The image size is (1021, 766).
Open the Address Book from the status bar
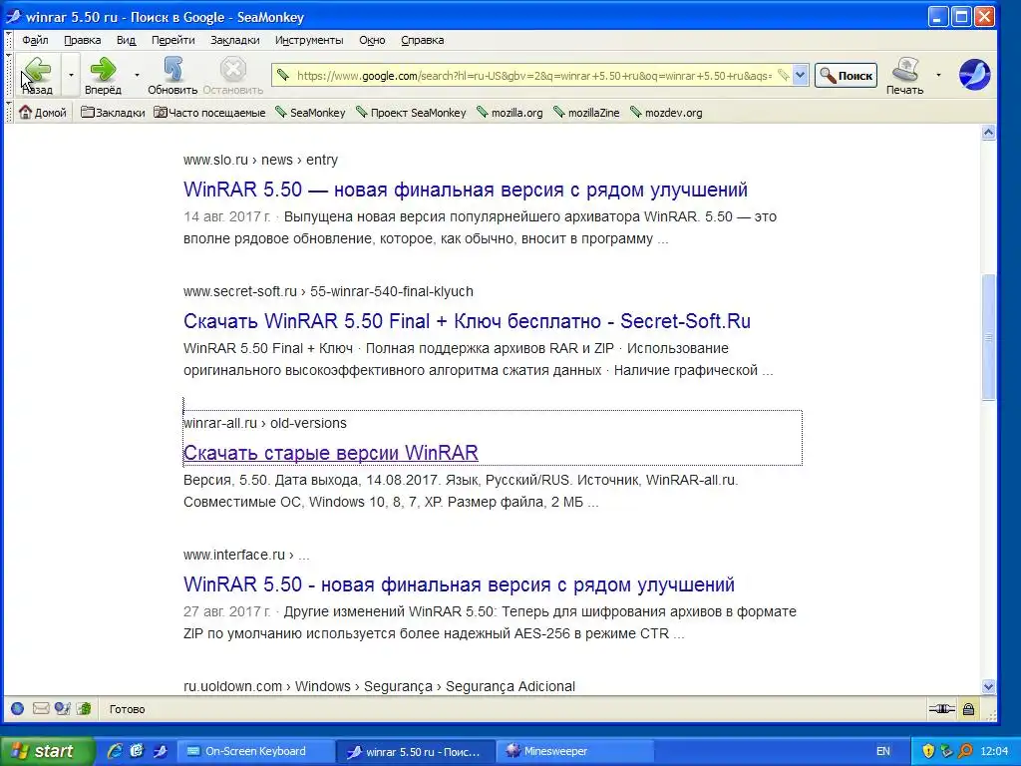[x=63, y=709]
